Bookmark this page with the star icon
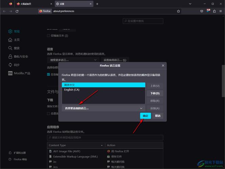This screenshot has width=225, height=169. (179, 11)
